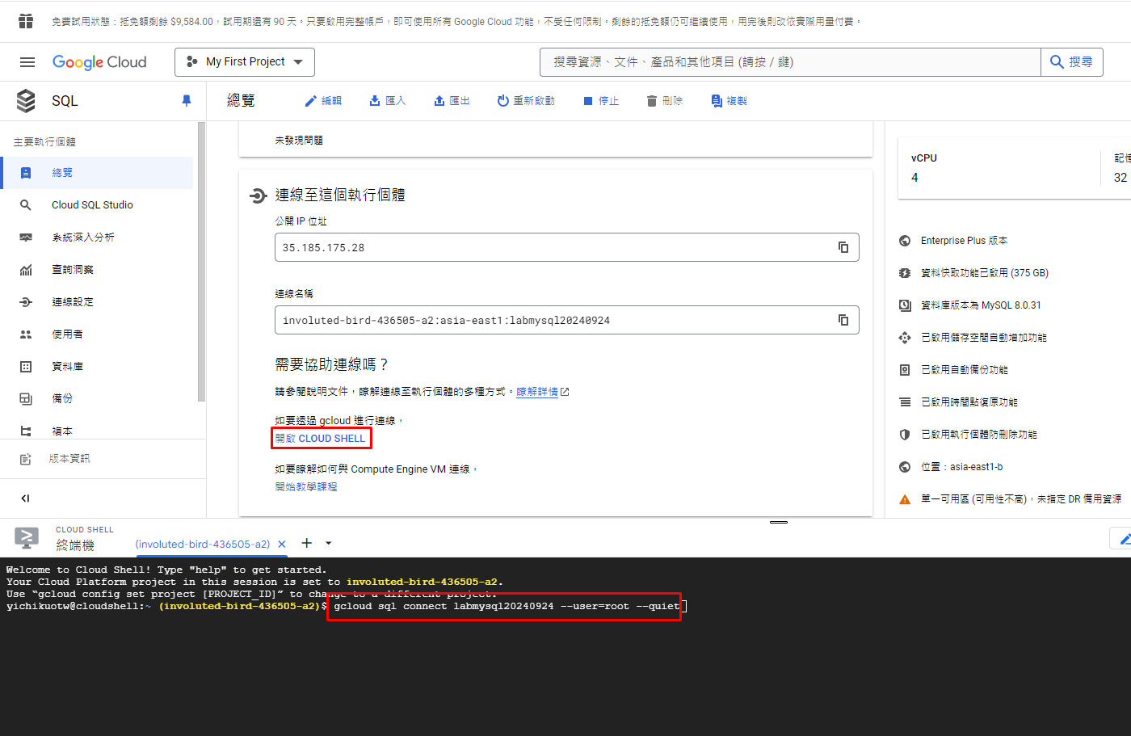This screenshot has width=1131, height=736.
Task: Click the 資料庫版本為 MySQL 8.0.31 text
Action: tap(981, 305)
